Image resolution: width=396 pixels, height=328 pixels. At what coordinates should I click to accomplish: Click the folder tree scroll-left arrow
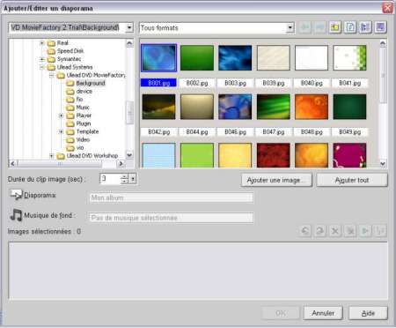click(x=13, y=163)
